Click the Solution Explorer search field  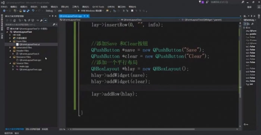pyautogui.click(x=29, y=24)
